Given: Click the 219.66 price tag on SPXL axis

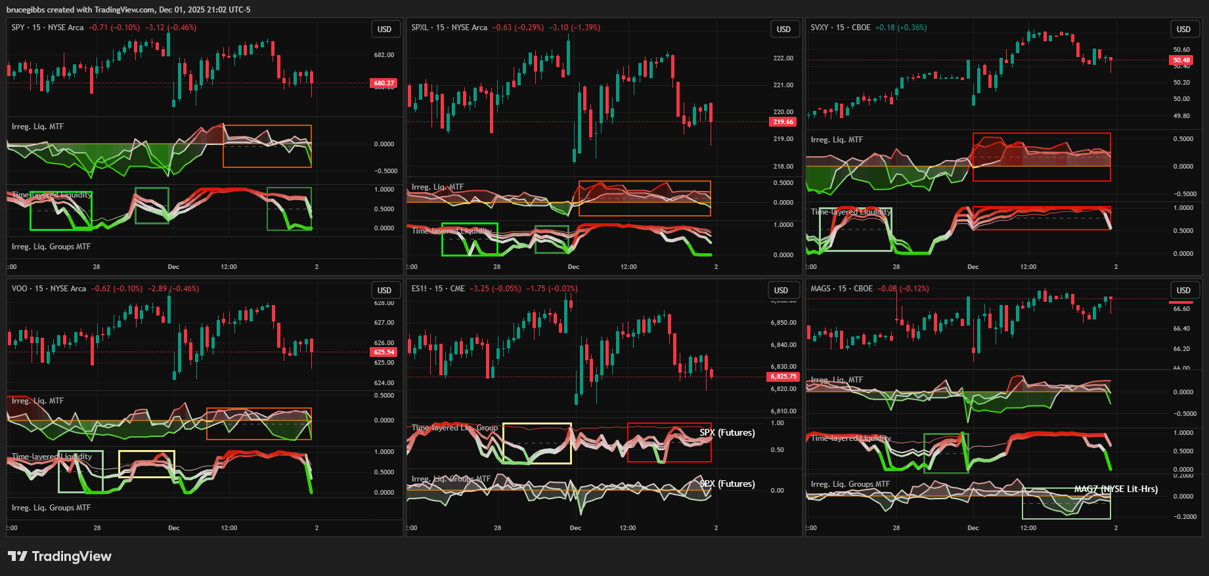Looking at the screenshot, I should (783, 122).
